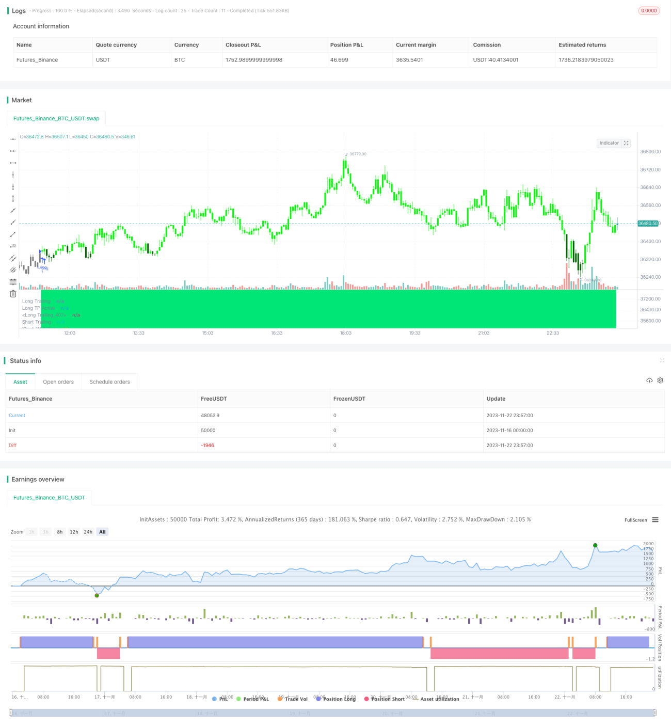Delete all drawings with the trash icon
This screenshot has height=728, width=671.
pyautogui.click(x=13, y=294)
